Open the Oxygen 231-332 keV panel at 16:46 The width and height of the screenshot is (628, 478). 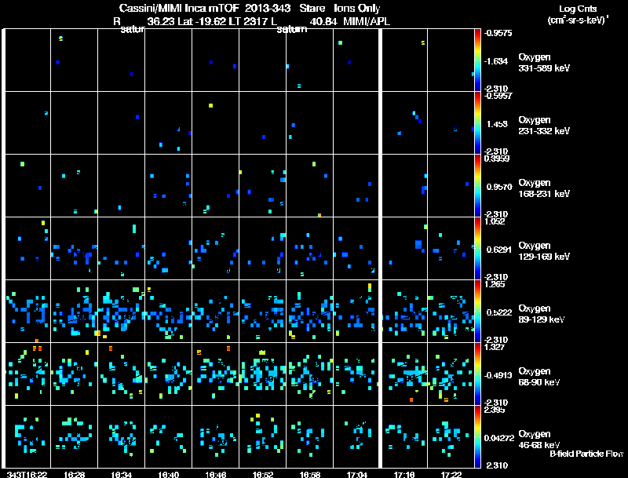(x=216, y=123)
